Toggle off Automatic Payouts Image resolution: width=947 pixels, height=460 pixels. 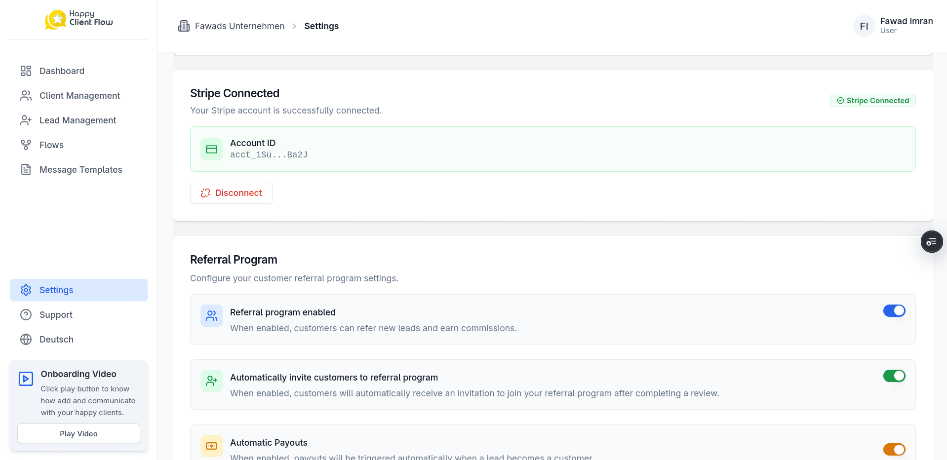pyautogui.click(x=894, y=450)
